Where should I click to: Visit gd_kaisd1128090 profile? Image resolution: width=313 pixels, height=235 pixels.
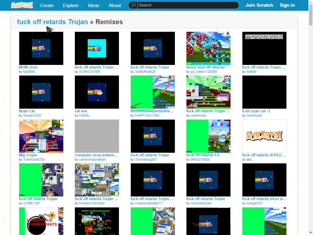pyautogui.click(x=204, y=72)
